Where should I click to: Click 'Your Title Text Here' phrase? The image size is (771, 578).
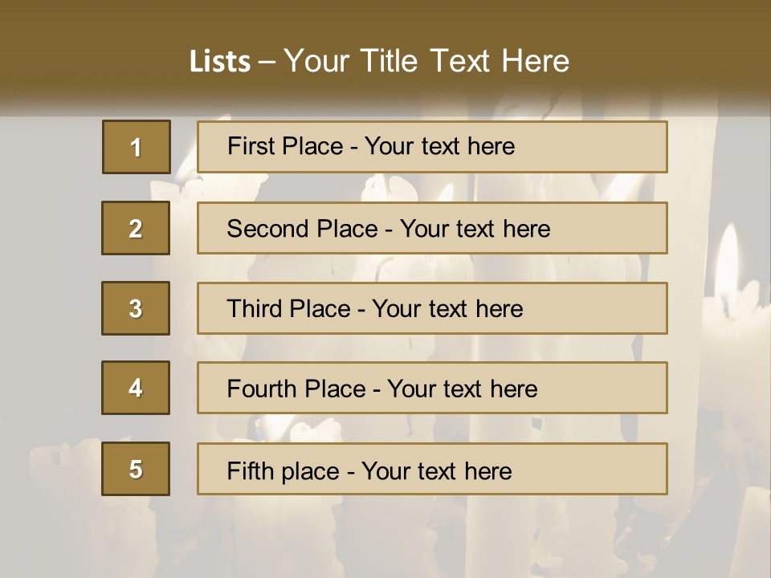tap(426, 61)
